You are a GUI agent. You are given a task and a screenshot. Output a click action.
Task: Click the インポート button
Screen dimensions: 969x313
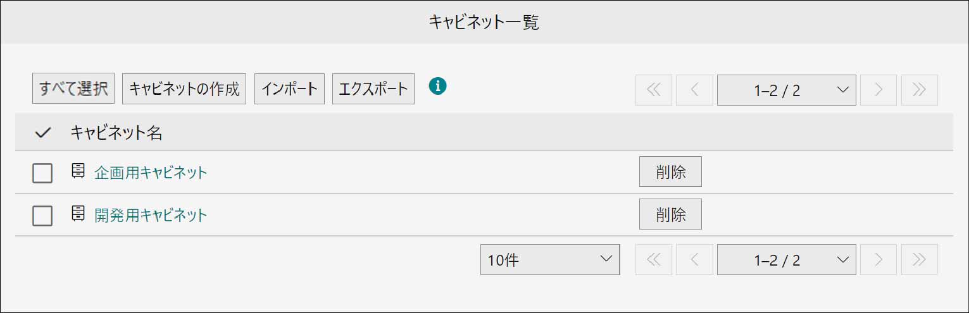click(x=290, y=89)
